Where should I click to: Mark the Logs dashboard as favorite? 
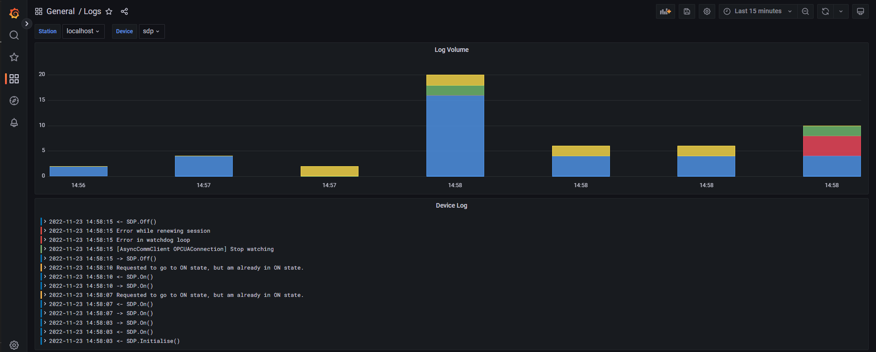click(109, 11)
